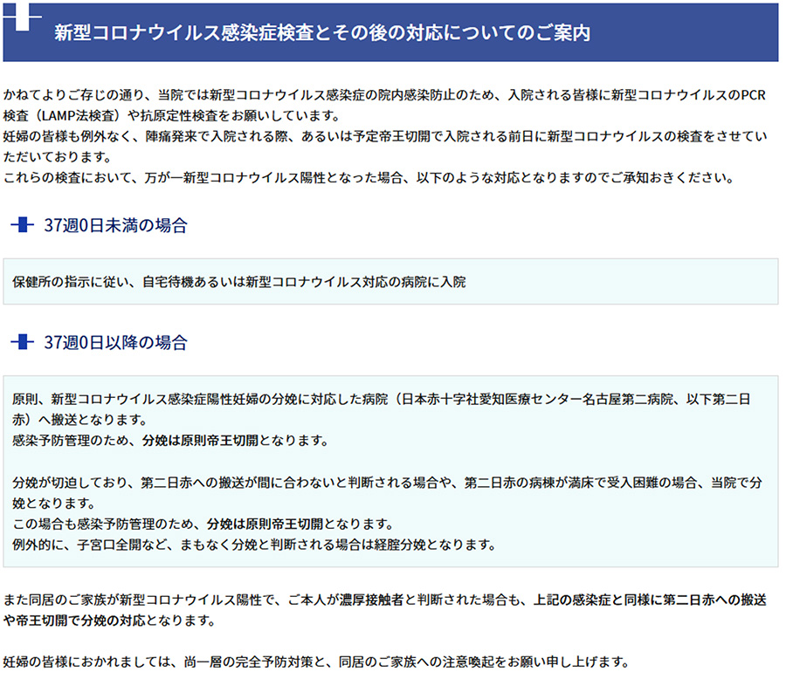Click the line starting 例外的に、子宮口全開など
786x679 pixels.
click(254, 545)
